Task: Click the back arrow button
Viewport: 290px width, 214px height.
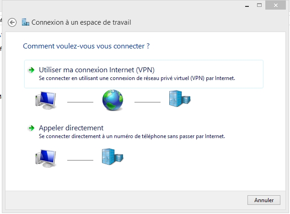Action: [x=12, y=22]
